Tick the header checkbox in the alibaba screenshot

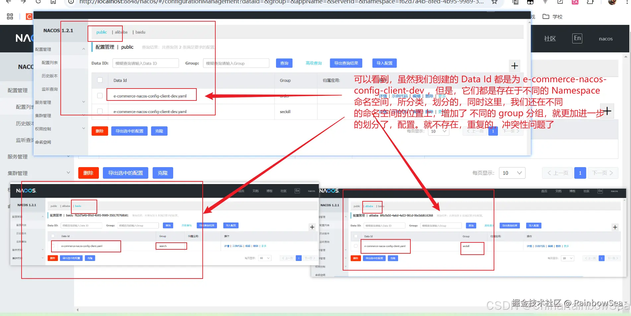[356, 236]
